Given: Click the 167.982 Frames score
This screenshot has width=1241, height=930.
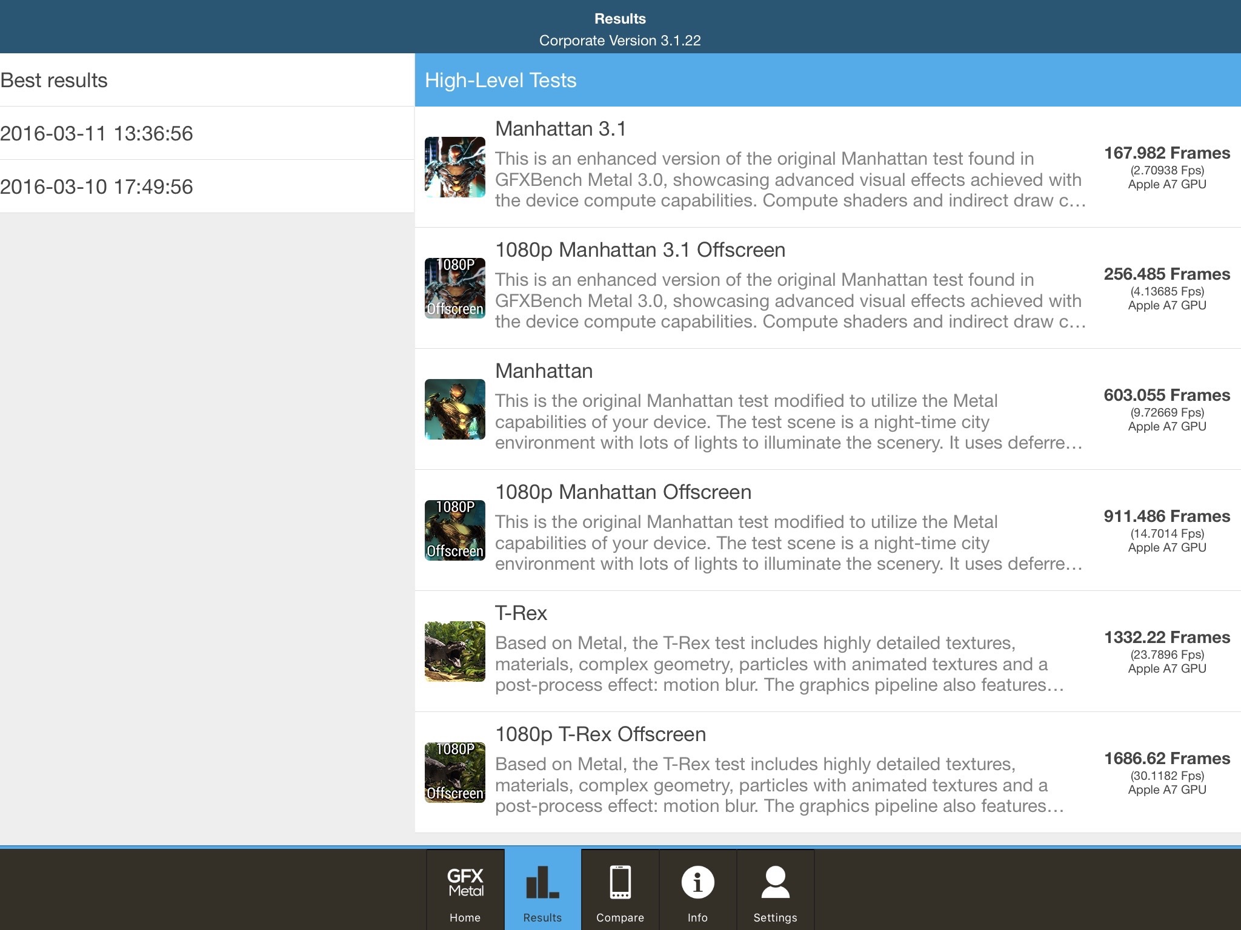Looking at the screenshot, I should 1166,153.
